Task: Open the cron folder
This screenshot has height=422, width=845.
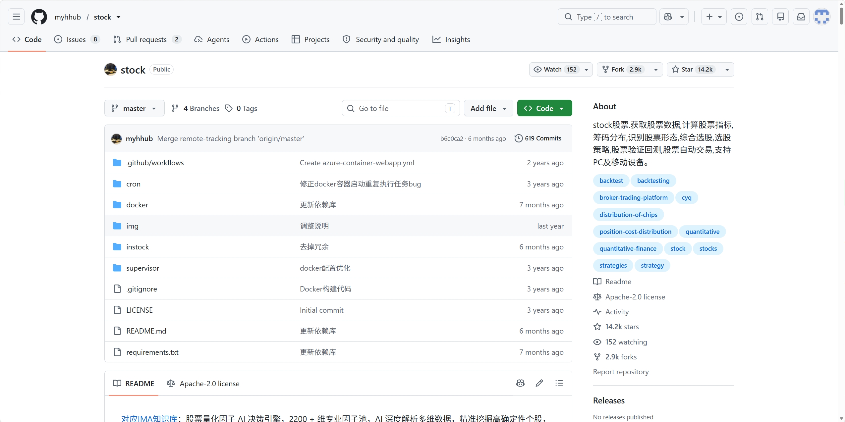Action: click(133, 184)
